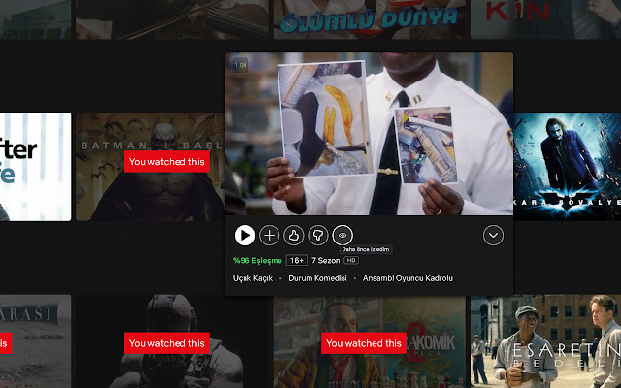Open Batman Başlıyor thumbnail
This screenshot has height=388, width=621.
point(150,167)
